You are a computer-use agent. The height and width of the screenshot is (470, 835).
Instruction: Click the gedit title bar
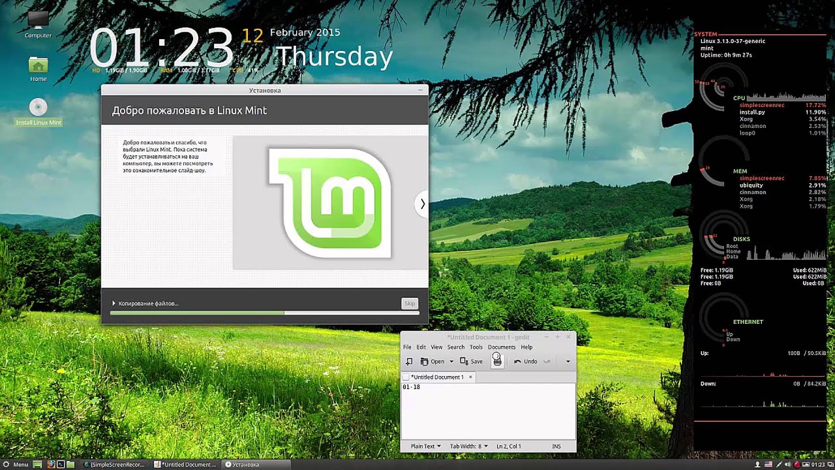pyautogui.click(x=488, y=337)
